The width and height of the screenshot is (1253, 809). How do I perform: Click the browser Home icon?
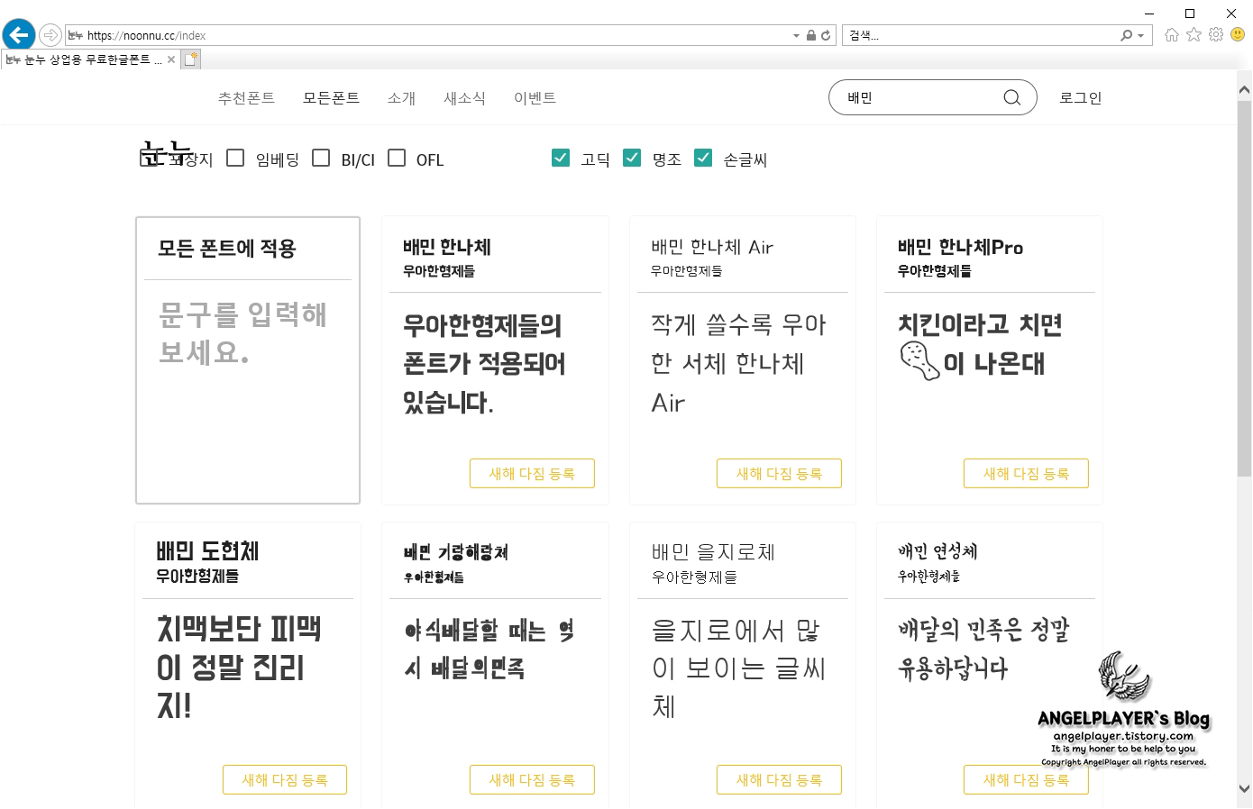[1172, 35]
